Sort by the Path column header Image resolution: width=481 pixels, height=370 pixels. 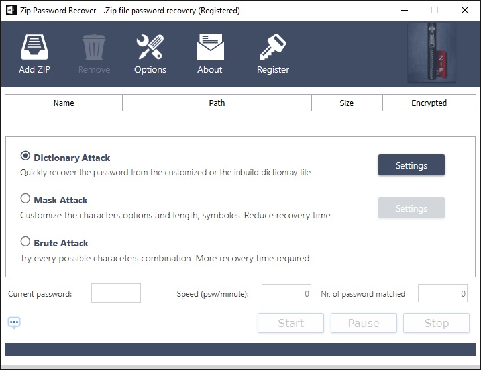[x=217, y=103]
